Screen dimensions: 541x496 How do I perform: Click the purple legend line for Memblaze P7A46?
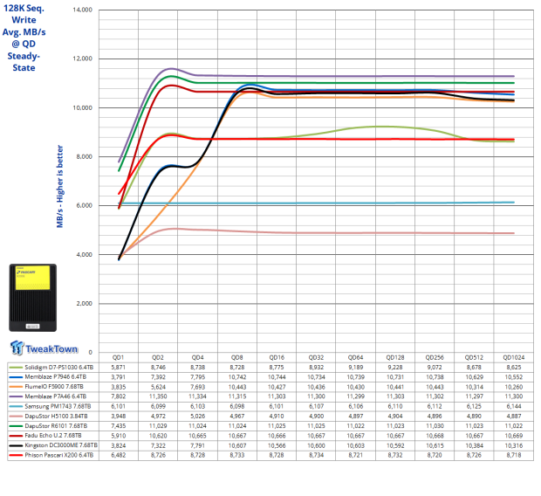pos(16,396)
